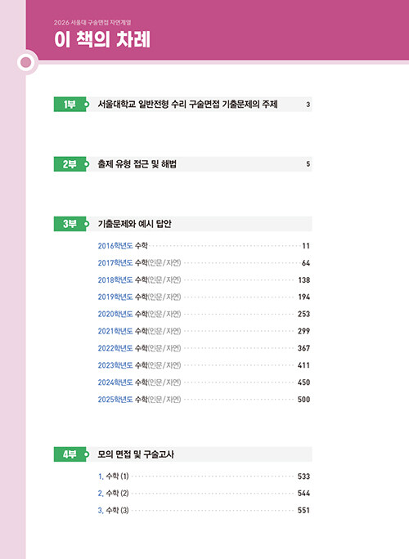Click the pink circle marker under header

point(26,62)
